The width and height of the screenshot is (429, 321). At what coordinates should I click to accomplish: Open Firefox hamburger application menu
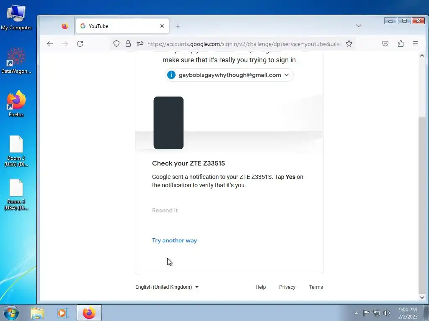pos(415,43)
